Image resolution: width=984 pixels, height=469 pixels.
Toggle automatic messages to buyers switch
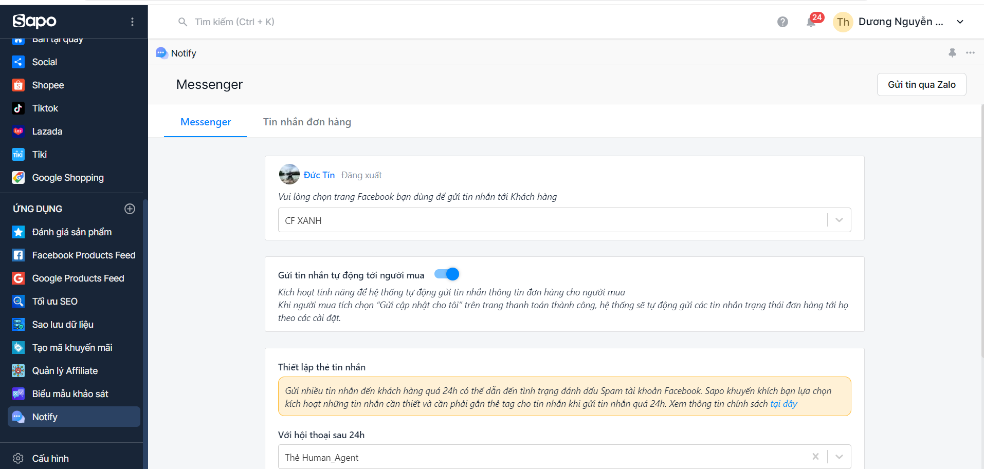coord(447,274)
